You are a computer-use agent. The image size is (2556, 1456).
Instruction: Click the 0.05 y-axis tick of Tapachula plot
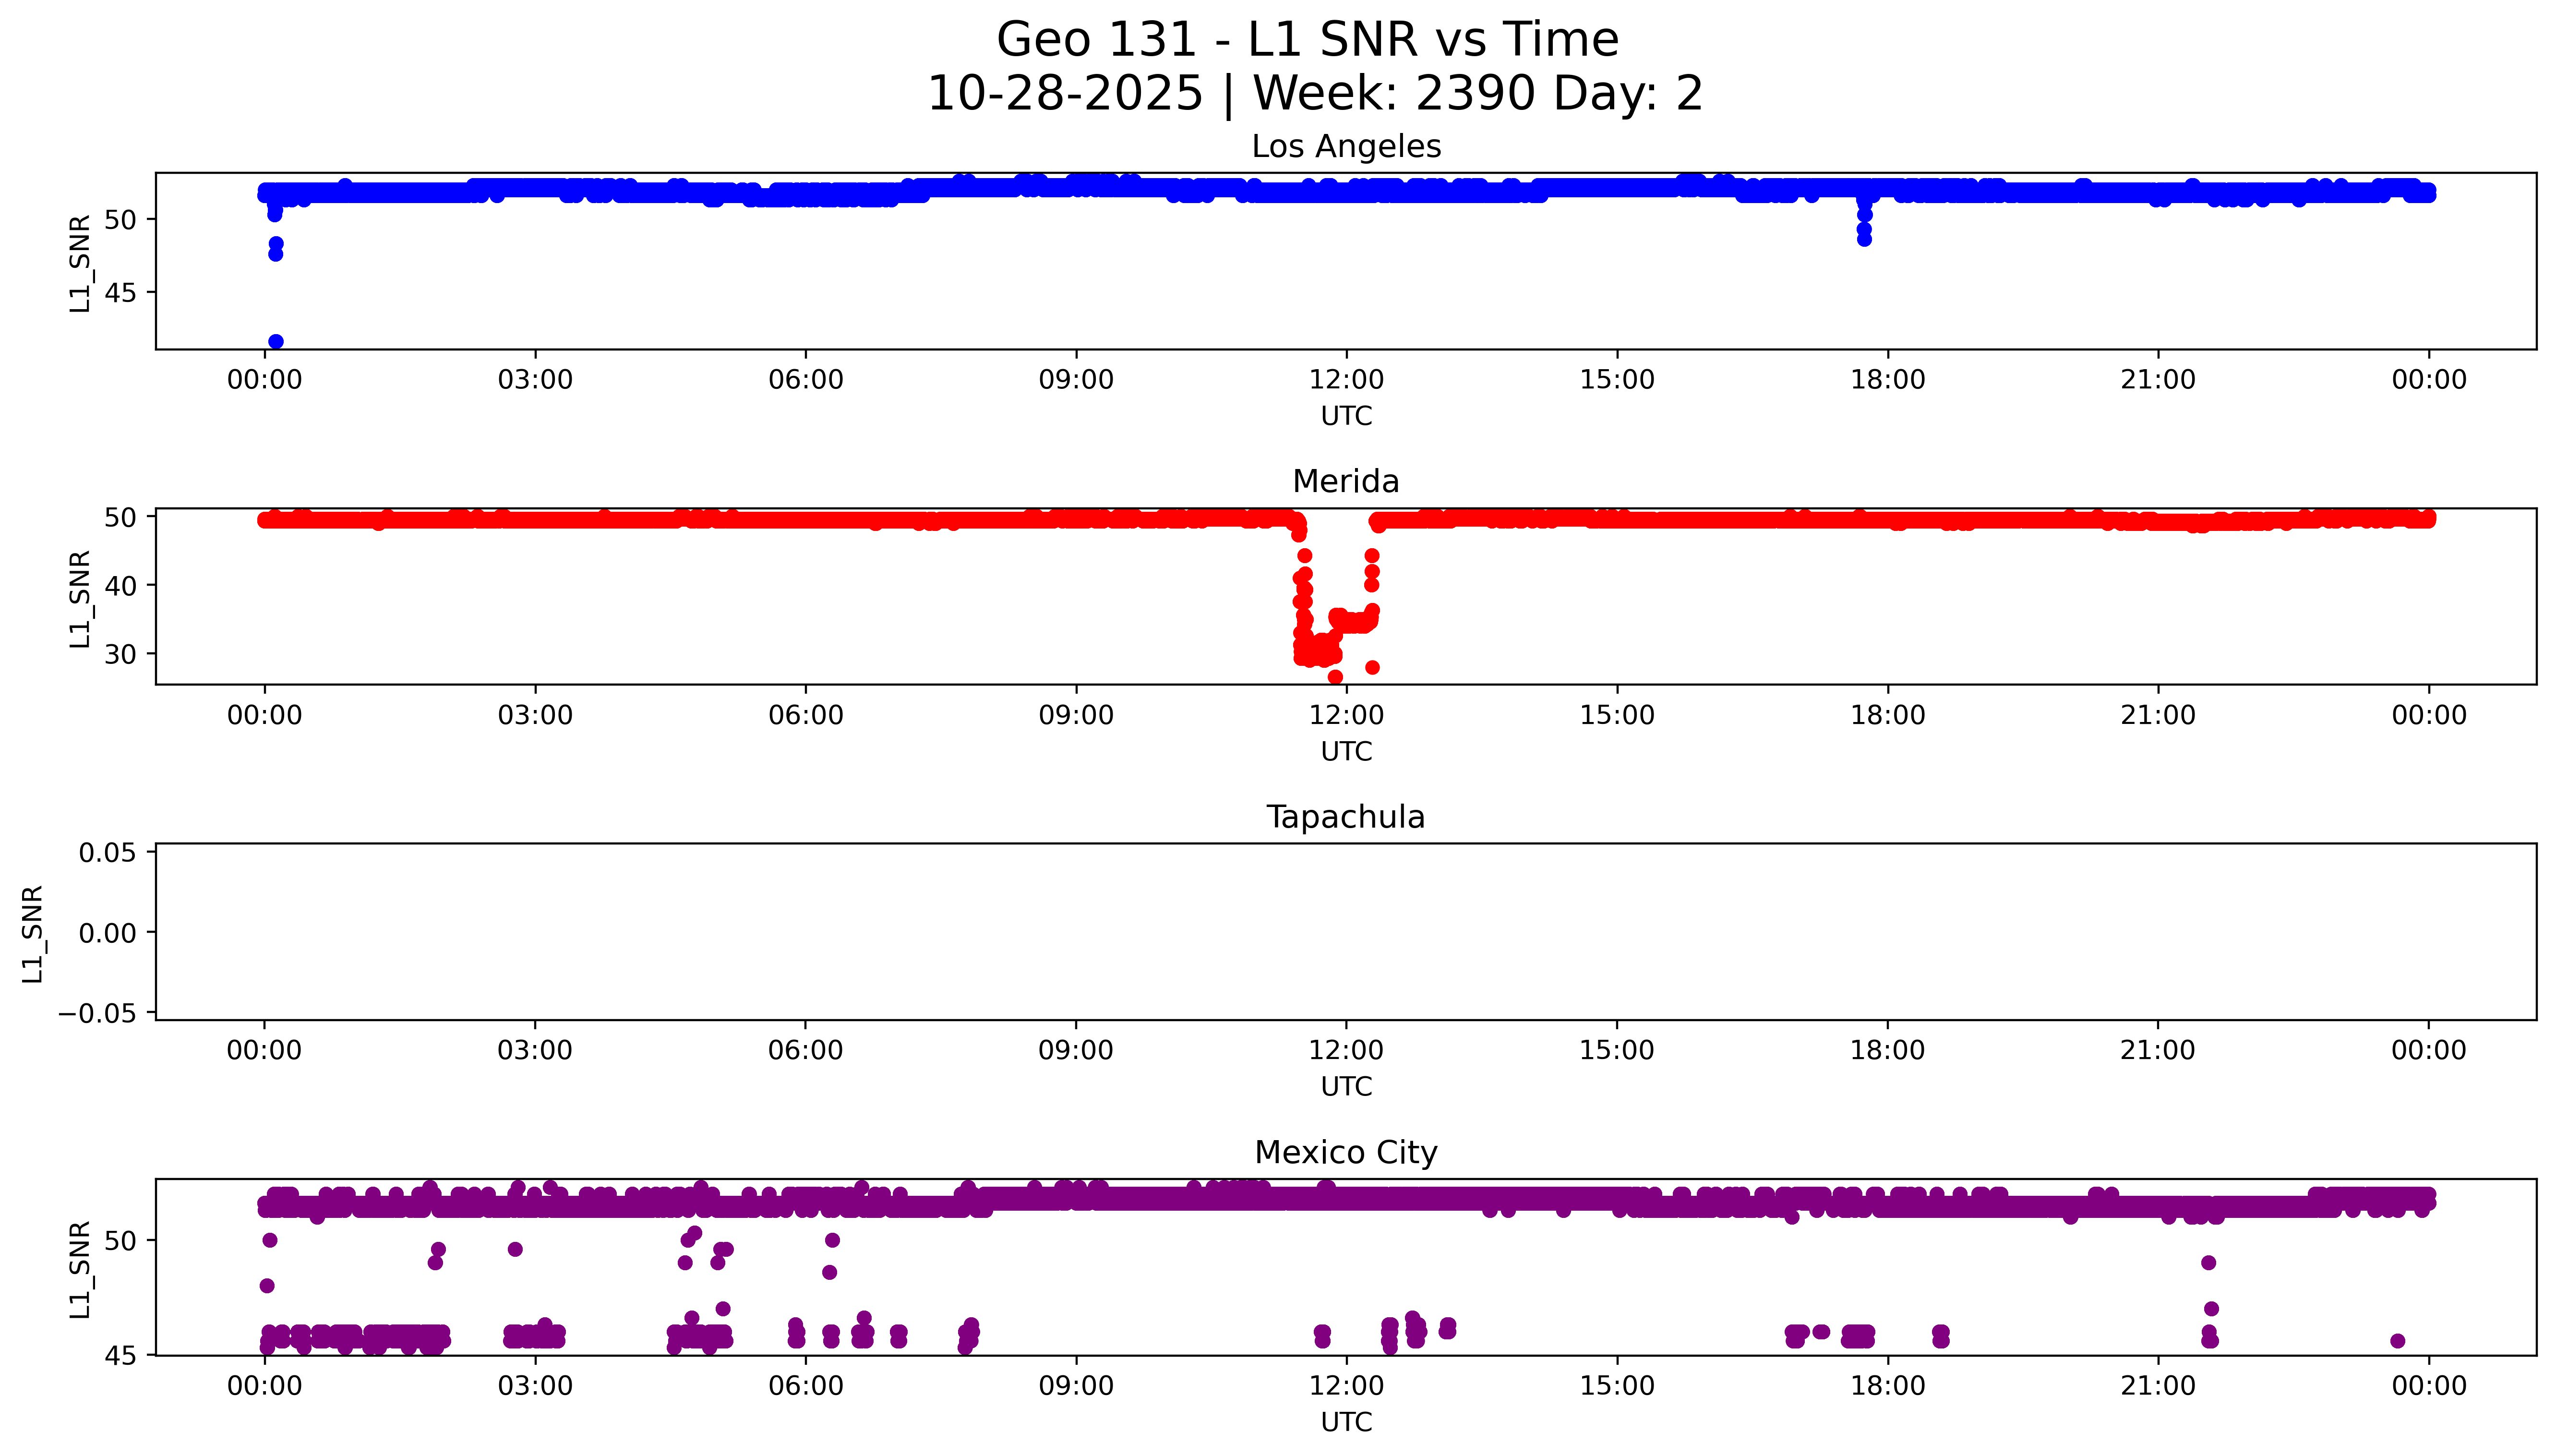[107, 853]
